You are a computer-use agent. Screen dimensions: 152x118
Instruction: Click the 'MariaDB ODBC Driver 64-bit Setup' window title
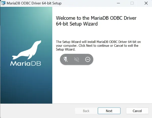[34, 3]
